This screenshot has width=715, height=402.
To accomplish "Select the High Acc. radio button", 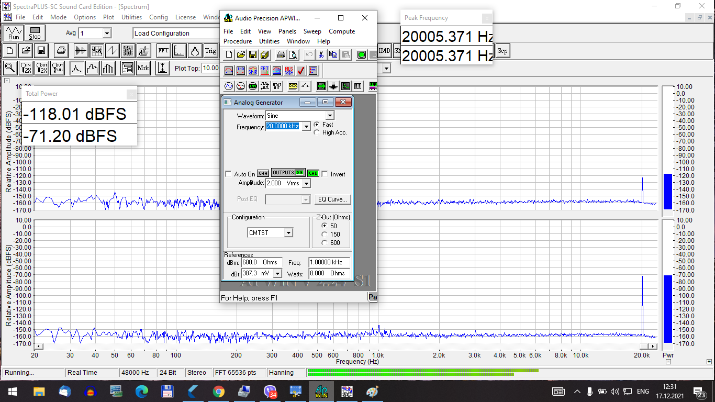I will point(316,133).
